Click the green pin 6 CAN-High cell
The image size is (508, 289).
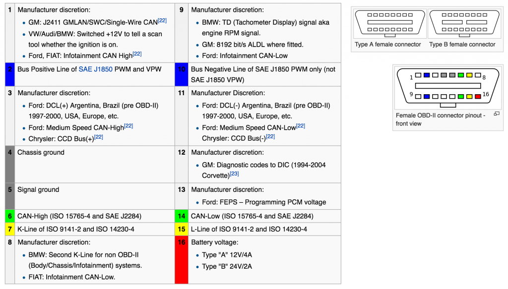(x=9, y=216)
